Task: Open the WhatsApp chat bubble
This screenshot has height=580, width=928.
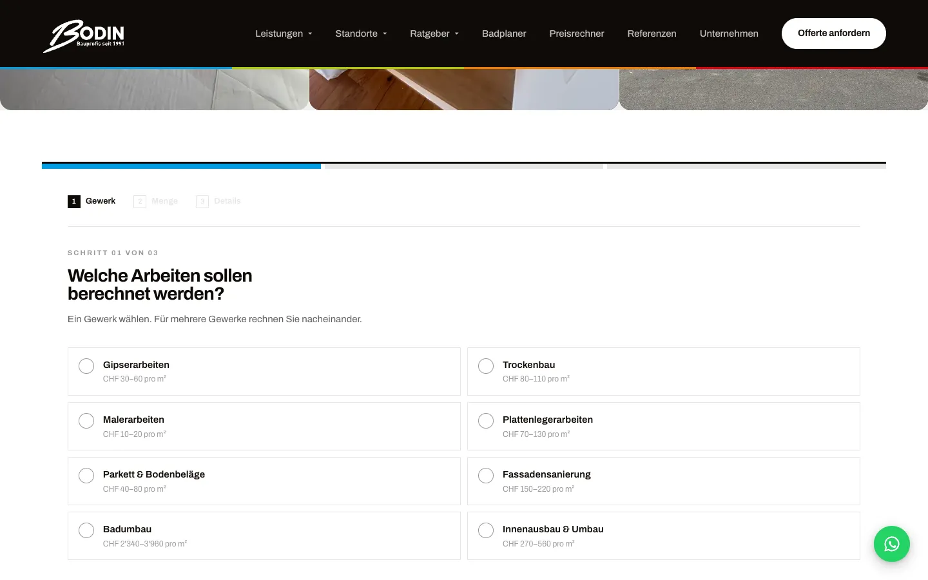Action: [x=892, y=544]
